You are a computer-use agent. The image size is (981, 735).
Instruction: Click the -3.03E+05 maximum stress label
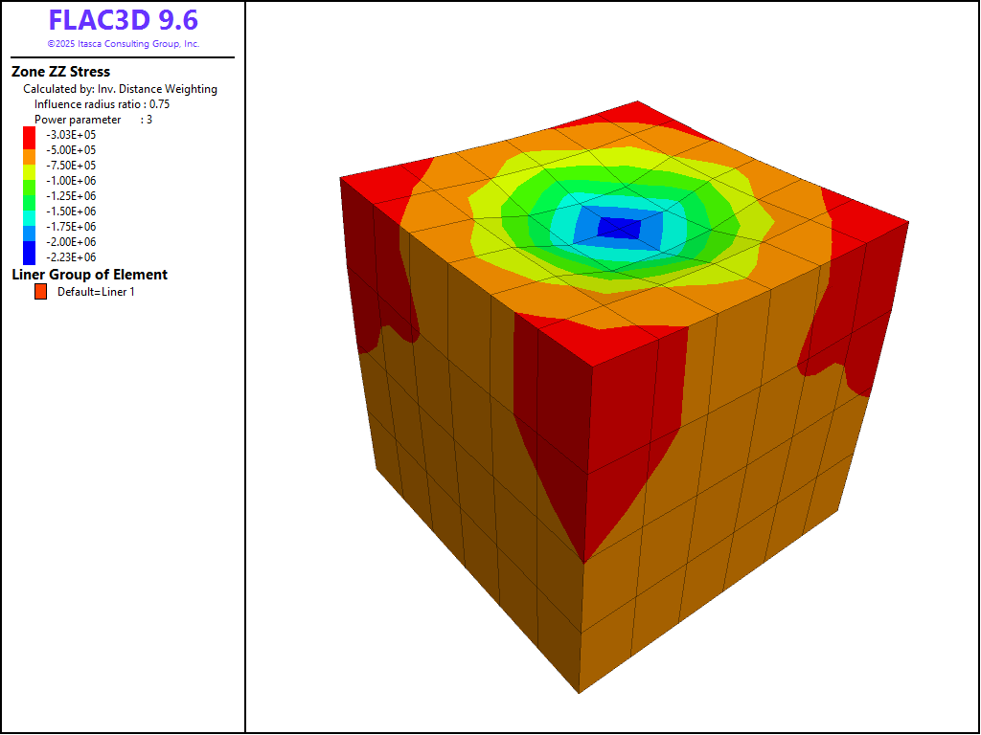click(x=71, y=135)
